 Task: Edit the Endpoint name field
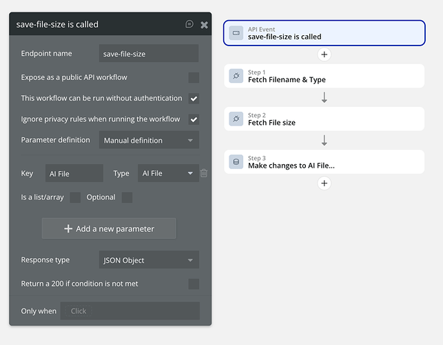point(149,53)
